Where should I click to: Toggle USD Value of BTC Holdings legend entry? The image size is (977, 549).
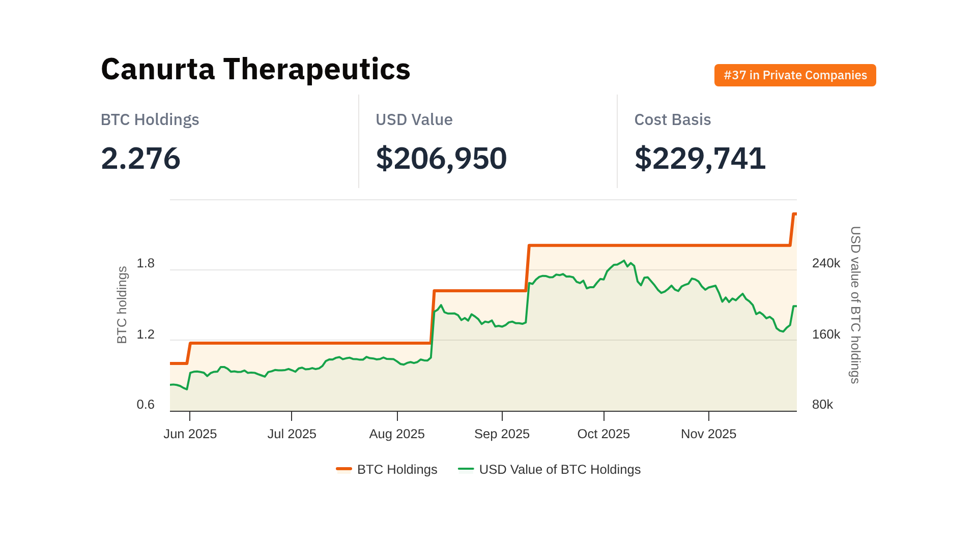pyautogui.click(x=559, y=469)
